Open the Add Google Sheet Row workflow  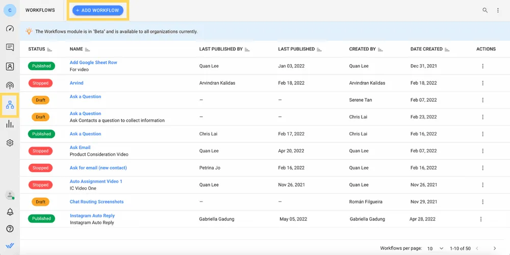(93, 62)
